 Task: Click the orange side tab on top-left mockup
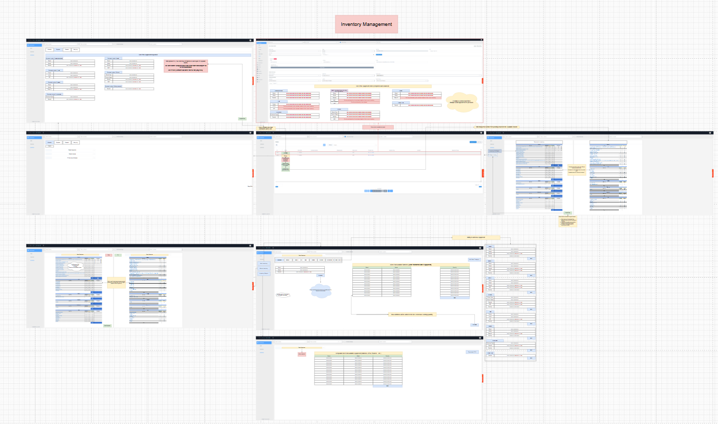(x=253, y=81)
